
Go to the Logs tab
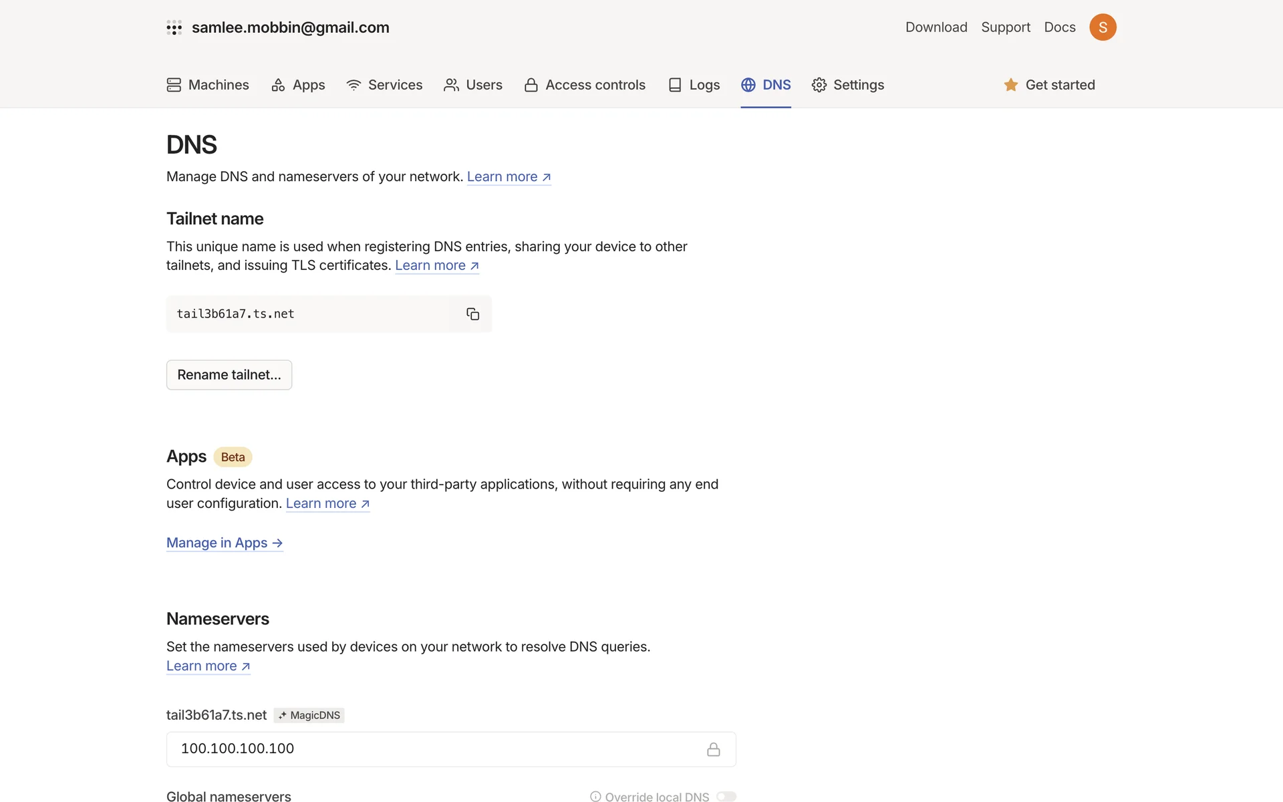694,85
